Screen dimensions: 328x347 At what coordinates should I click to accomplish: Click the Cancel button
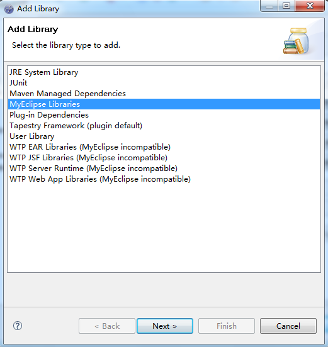click(288, 326)
